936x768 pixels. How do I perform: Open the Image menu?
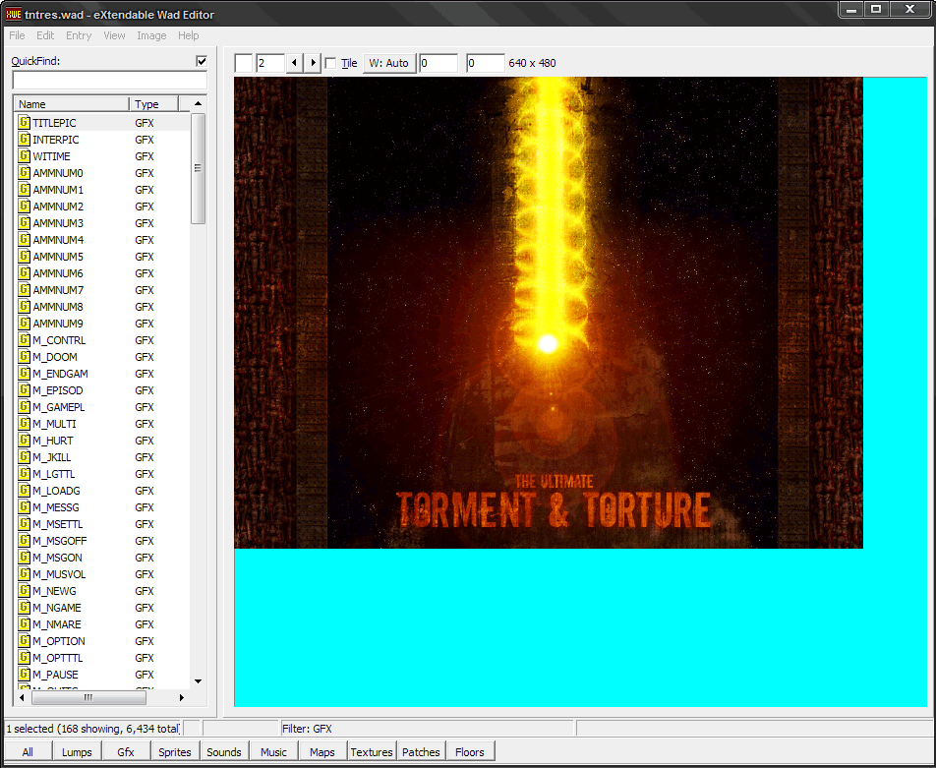[151, 35]
